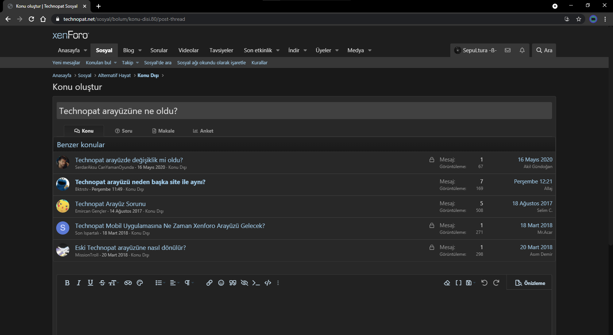
Task: Insert inline code with the prompt icon
Action: (256, 283)
